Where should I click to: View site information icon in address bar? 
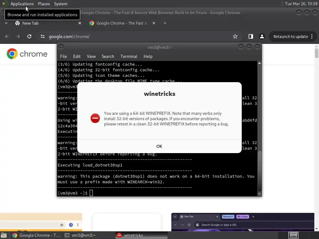tap(42, 37)
